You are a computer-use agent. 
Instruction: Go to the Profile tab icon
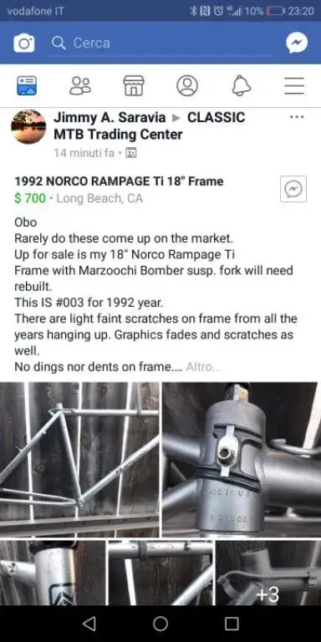click(187, 86)
